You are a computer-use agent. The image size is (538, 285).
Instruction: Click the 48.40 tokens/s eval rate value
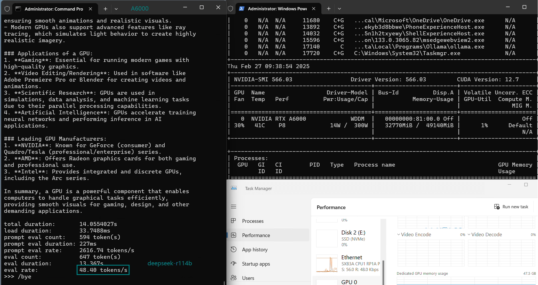[103, 270]
